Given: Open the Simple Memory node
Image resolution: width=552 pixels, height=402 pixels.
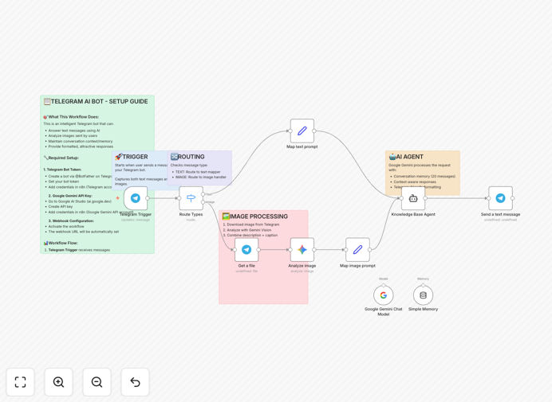Looking at the screenshot, I should pos(423,295).
